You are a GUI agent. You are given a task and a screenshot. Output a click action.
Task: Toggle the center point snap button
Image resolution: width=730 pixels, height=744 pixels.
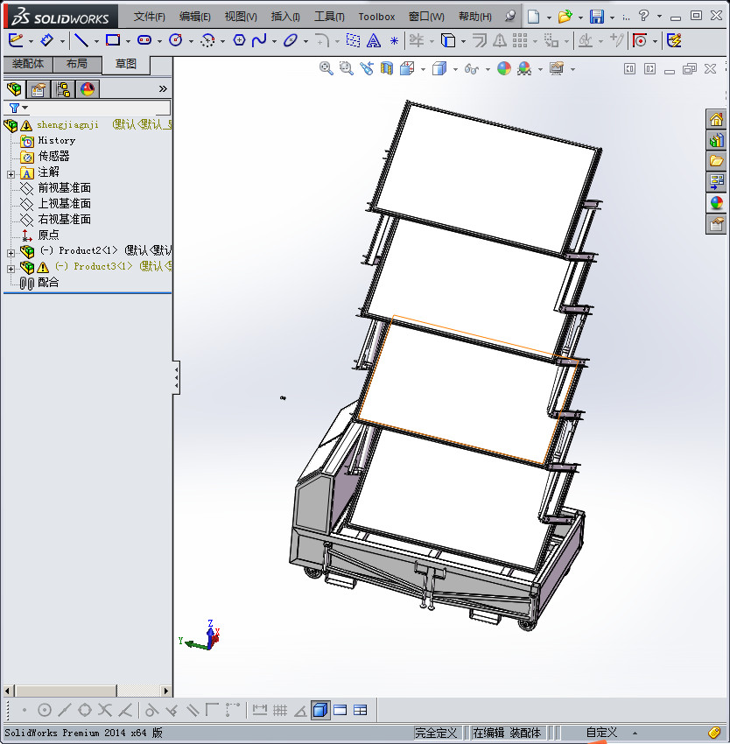pyautogui.click(x=44, y=711)
